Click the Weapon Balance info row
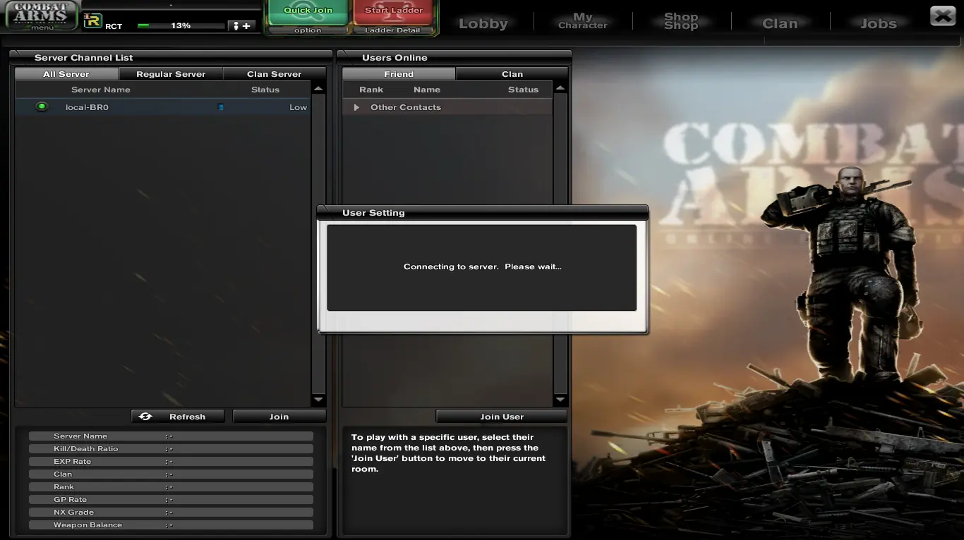 tap(171, 525)
